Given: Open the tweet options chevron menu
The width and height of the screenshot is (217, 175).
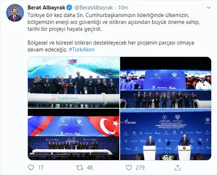Looking at the screenshot, I should click(209, 7).
